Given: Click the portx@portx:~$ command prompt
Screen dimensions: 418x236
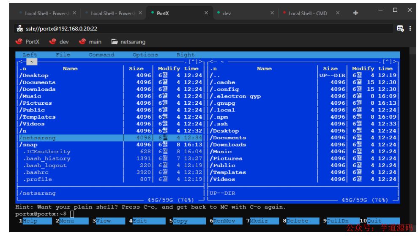Looking at the screenshot, I should (41, 214).
